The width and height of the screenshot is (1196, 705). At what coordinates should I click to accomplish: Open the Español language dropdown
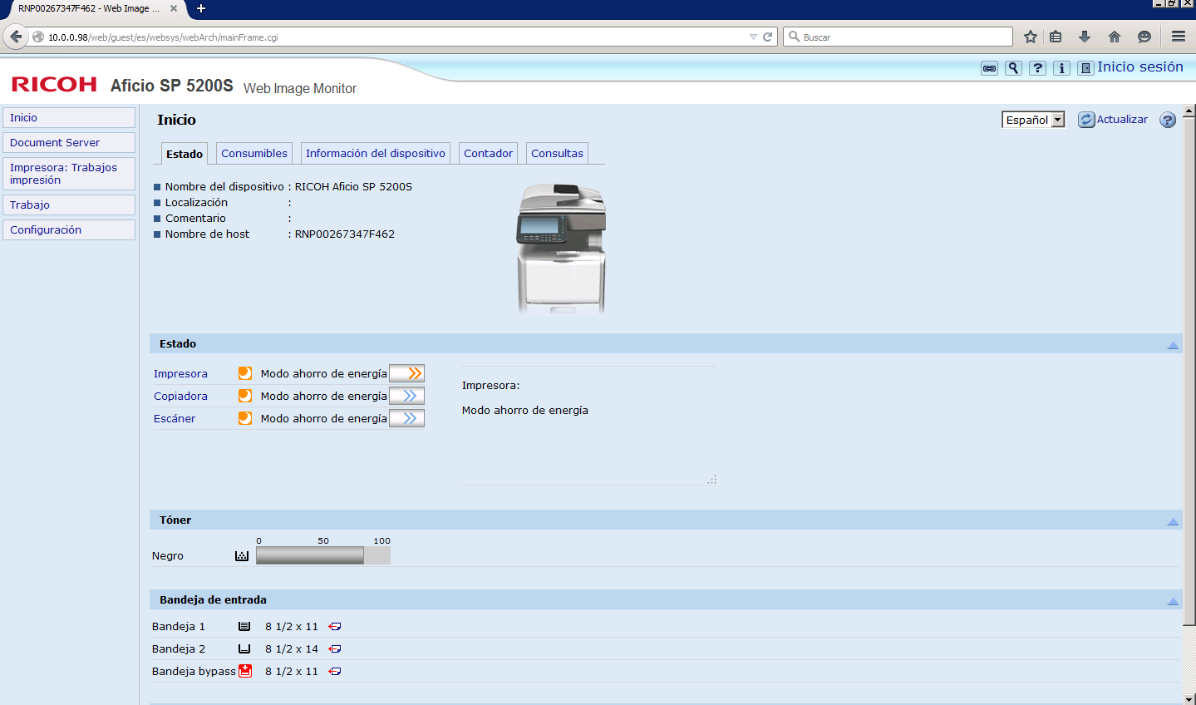pos(1033,120)
